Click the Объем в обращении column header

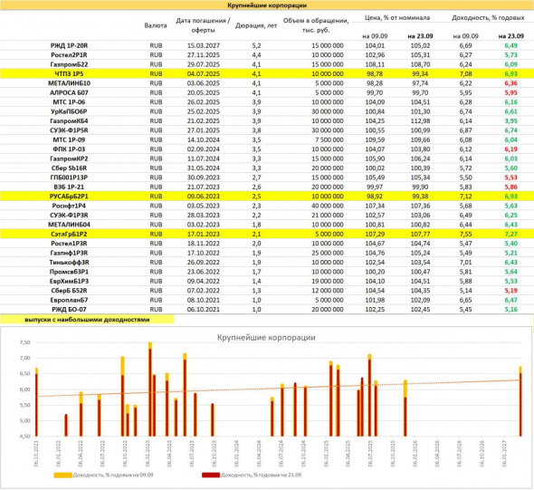[316, 25]
